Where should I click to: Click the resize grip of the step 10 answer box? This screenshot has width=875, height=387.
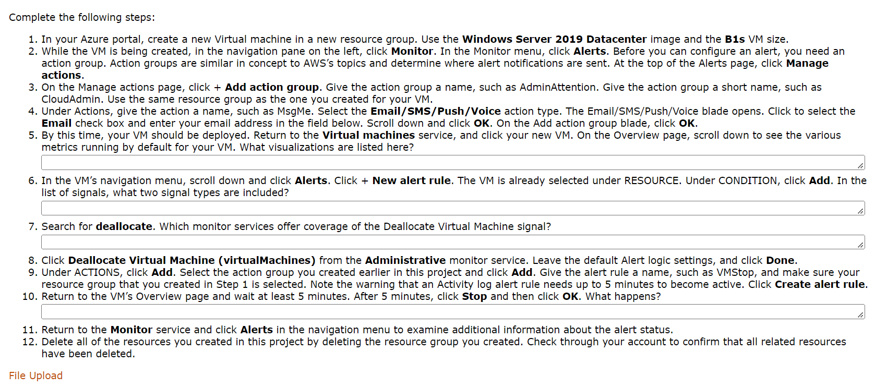coord(860,315)
